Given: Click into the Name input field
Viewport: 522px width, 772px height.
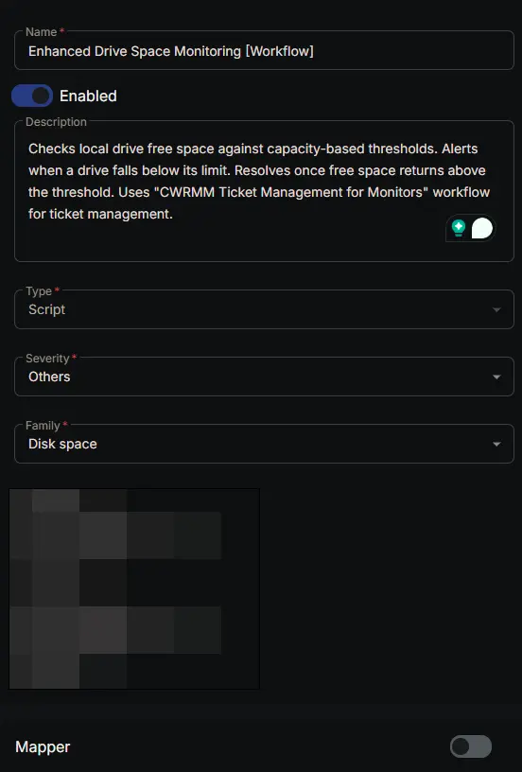Looking at the screenshot, I should pos(264,51).
